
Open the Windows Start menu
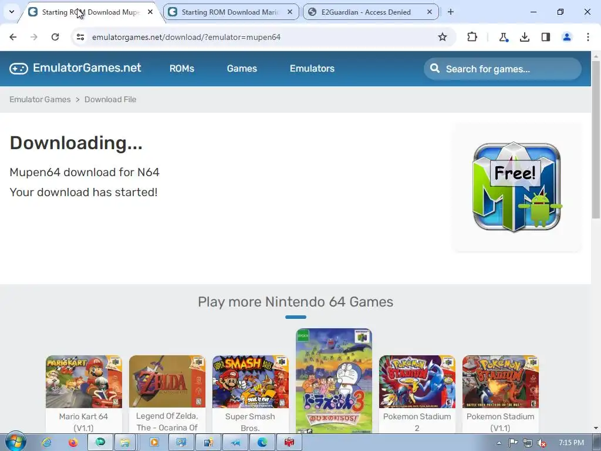tap(15, 442)
